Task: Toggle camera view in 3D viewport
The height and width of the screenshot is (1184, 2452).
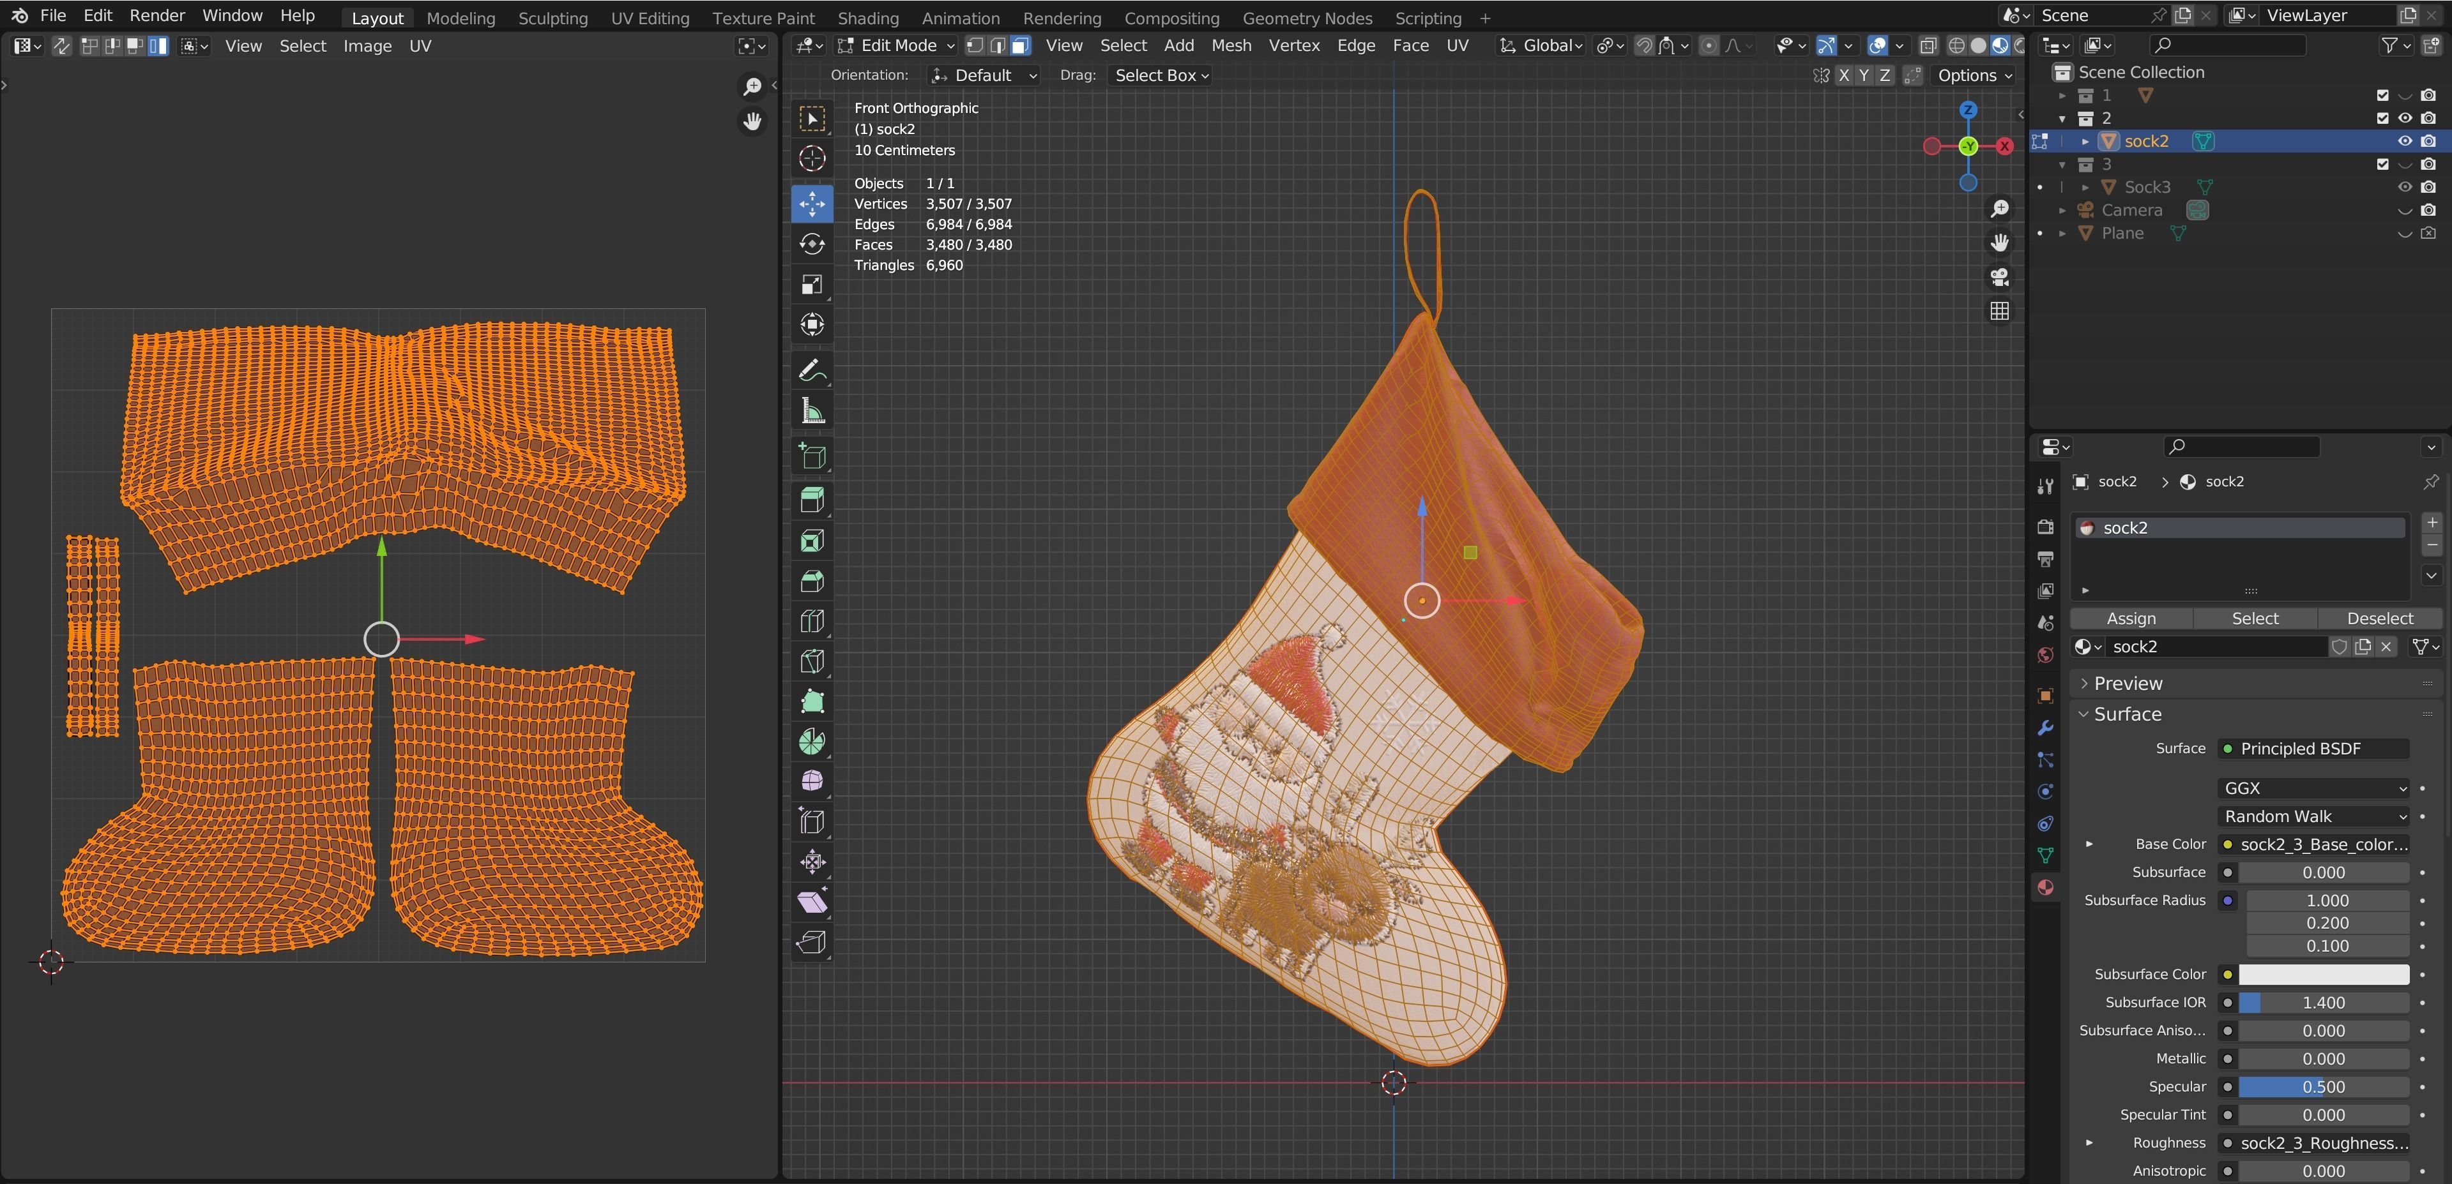Action: pos(2000,277)
